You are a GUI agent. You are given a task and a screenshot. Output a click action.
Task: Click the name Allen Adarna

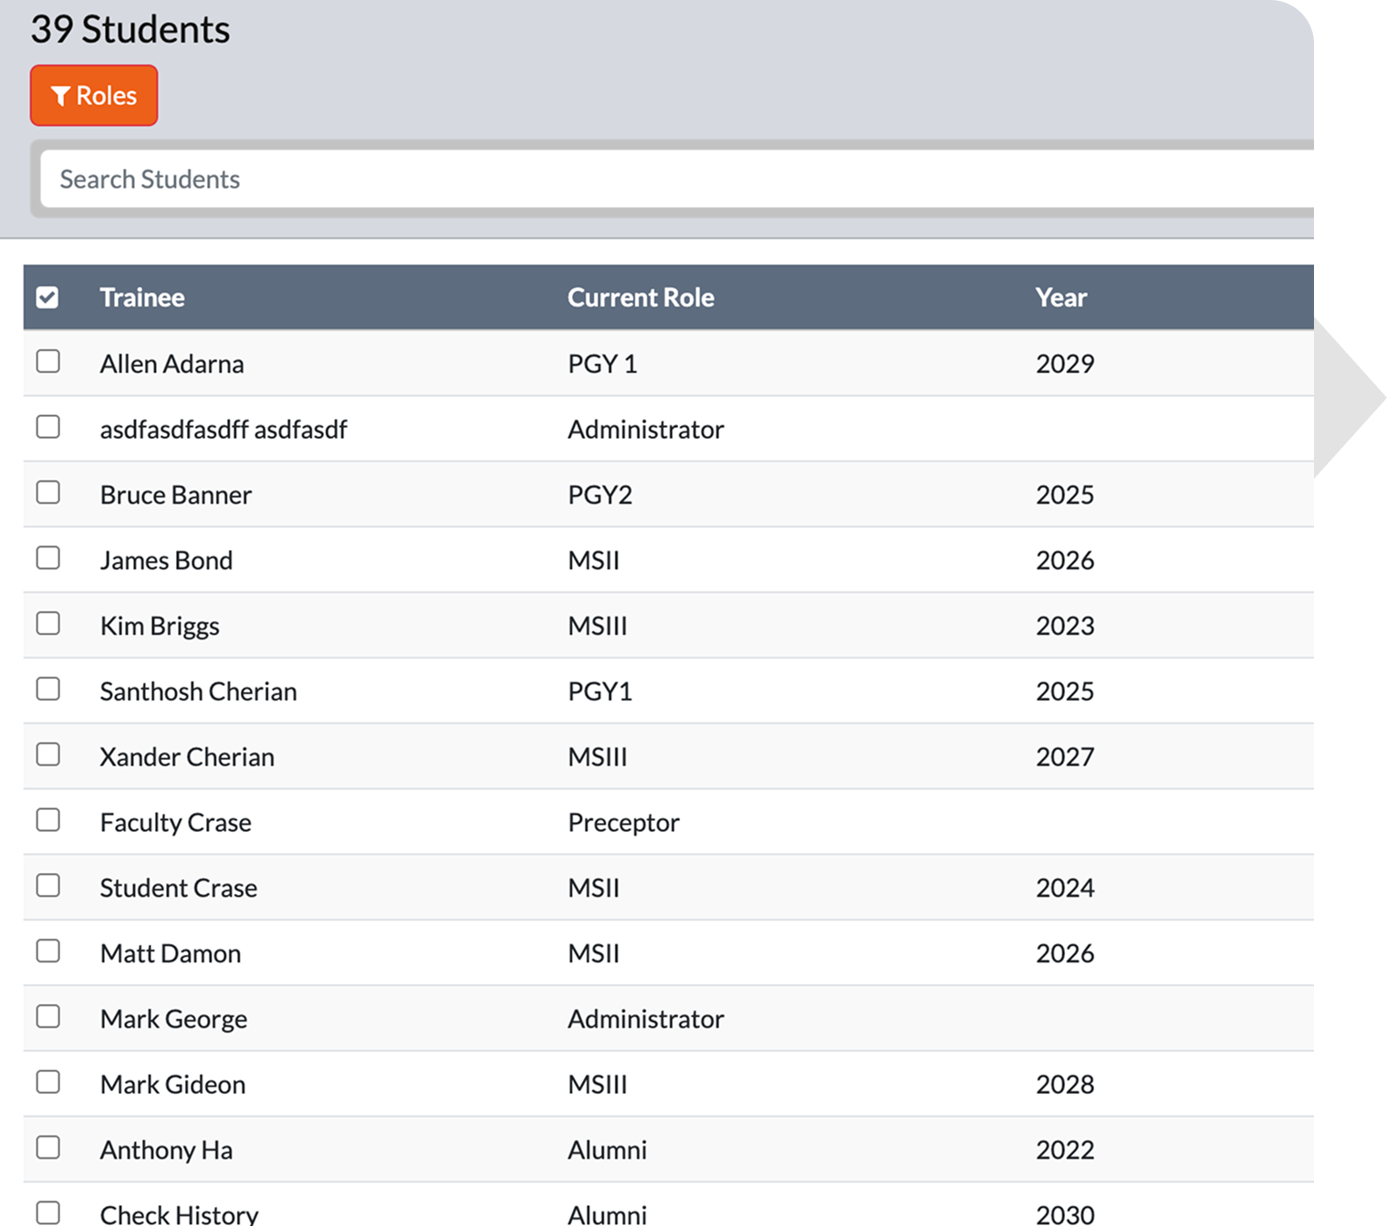pos(172,364)
